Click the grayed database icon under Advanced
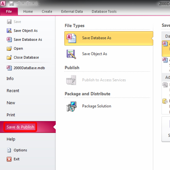This screenshot has height=170, width=170. 165,85
